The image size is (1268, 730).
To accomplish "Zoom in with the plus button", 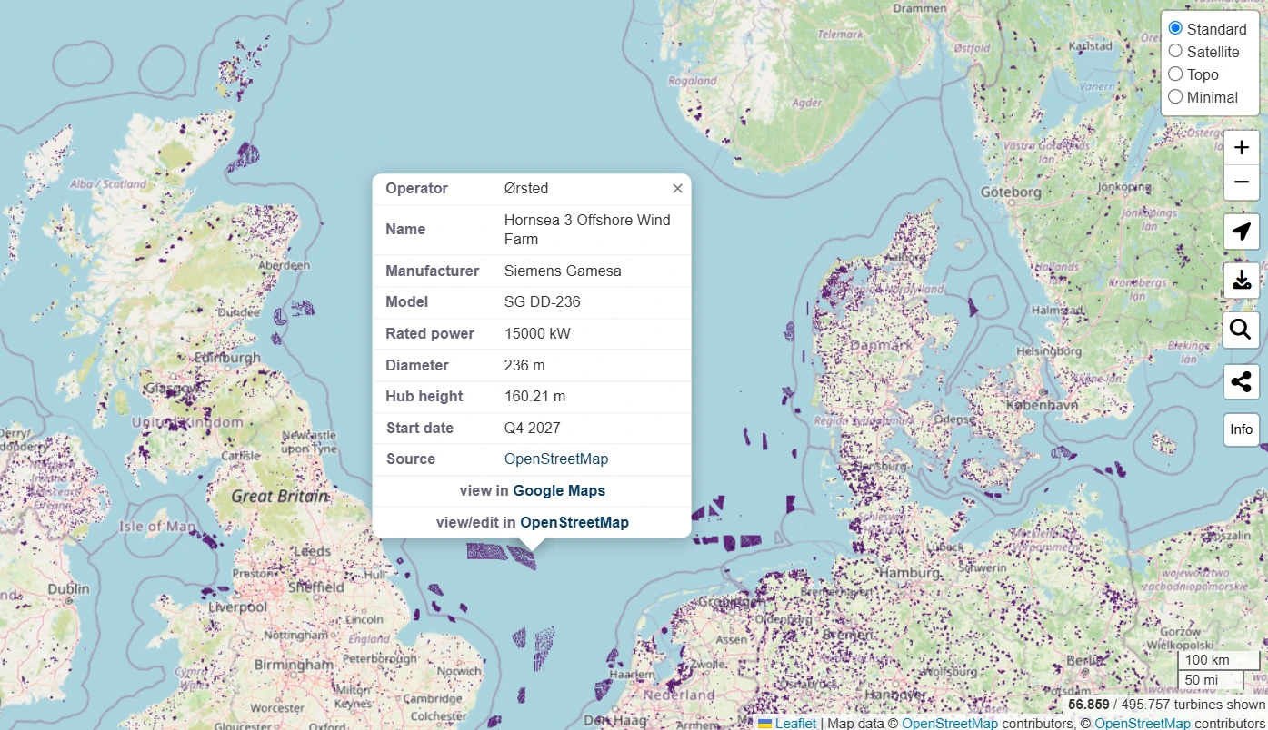I will click(x=1242, y=148).
